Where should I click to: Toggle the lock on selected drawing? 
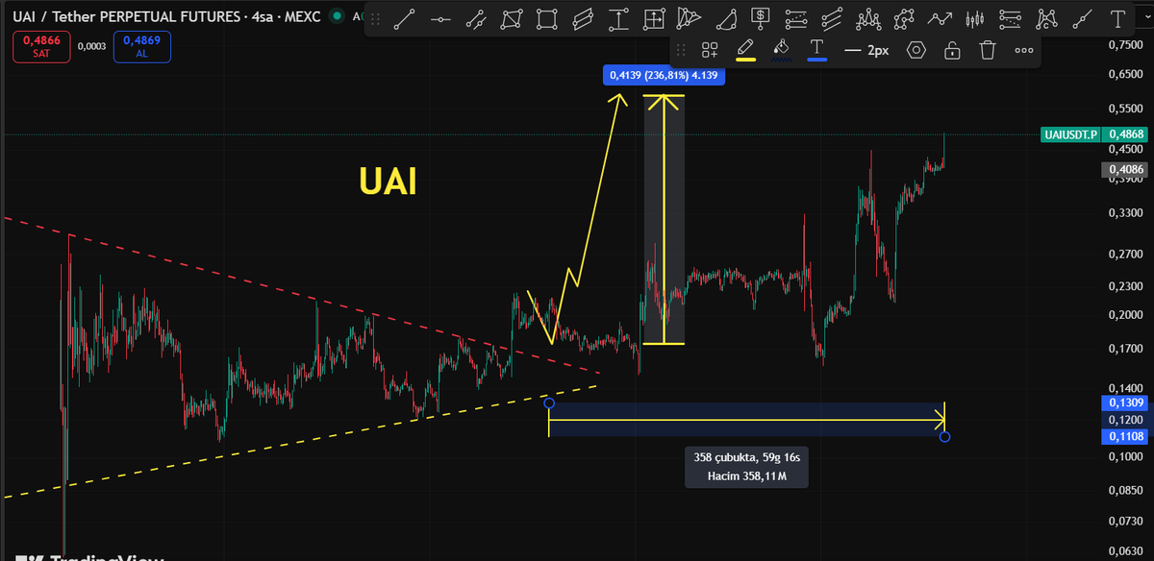[x=952, y=50]
